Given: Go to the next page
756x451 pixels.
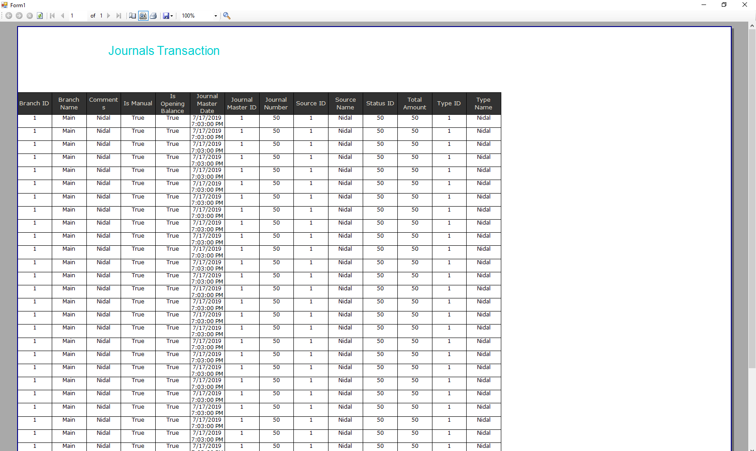Looking at the screenshot, I should [x=108, y=16].
